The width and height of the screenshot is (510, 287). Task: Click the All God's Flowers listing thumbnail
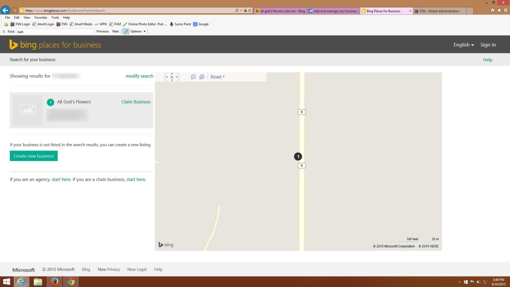(28, 110)
